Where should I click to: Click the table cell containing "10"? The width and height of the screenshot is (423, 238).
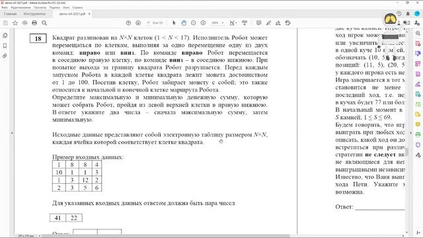pyautogui.click(x=59, y=173)
